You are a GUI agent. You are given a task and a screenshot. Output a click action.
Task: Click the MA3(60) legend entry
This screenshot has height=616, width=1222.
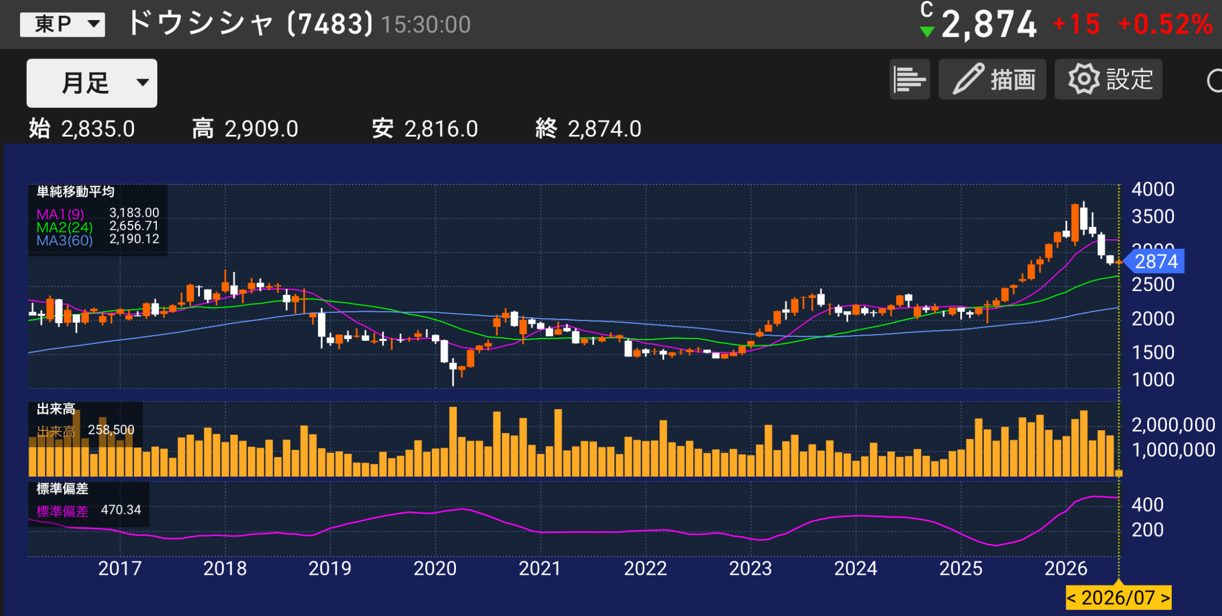coord(65,241)
